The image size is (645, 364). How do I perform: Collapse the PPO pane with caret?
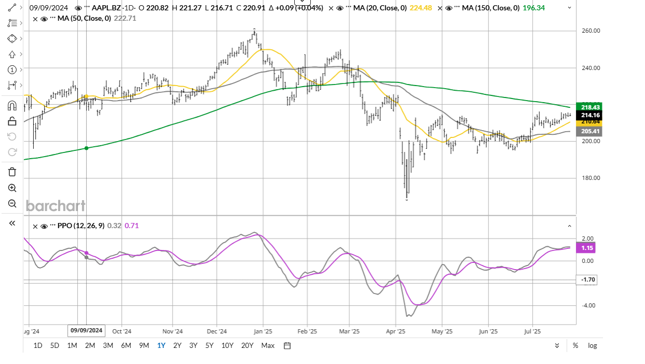[570, 226]
